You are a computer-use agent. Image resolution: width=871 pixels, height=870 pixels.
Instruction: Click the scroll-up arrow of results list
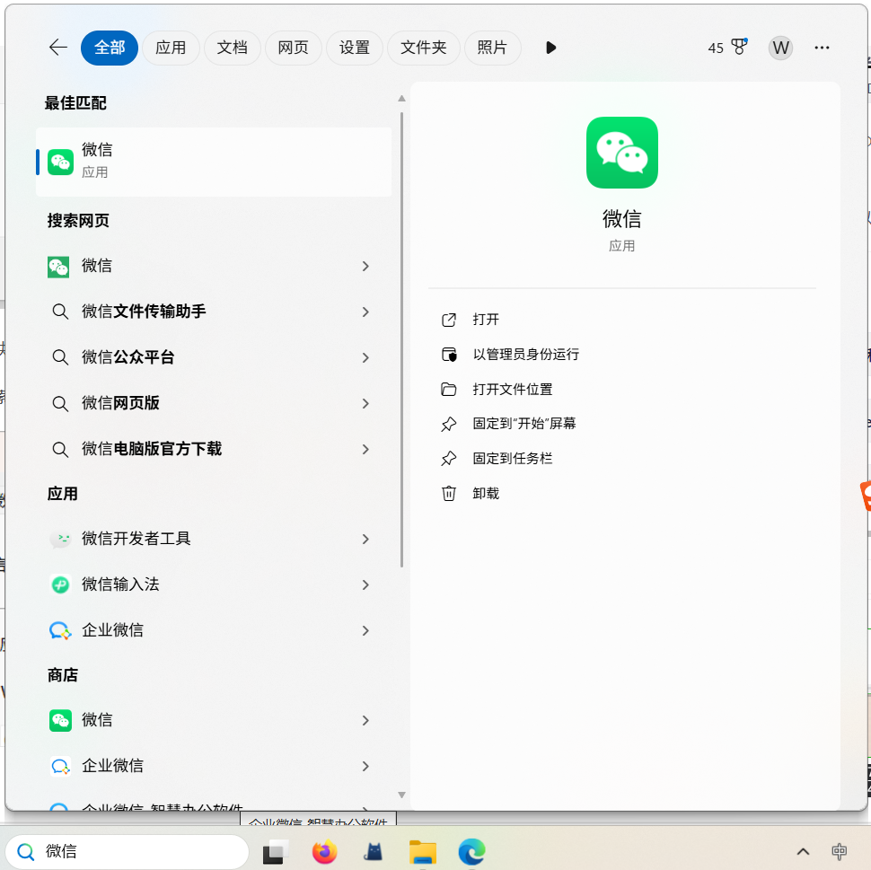401,99
